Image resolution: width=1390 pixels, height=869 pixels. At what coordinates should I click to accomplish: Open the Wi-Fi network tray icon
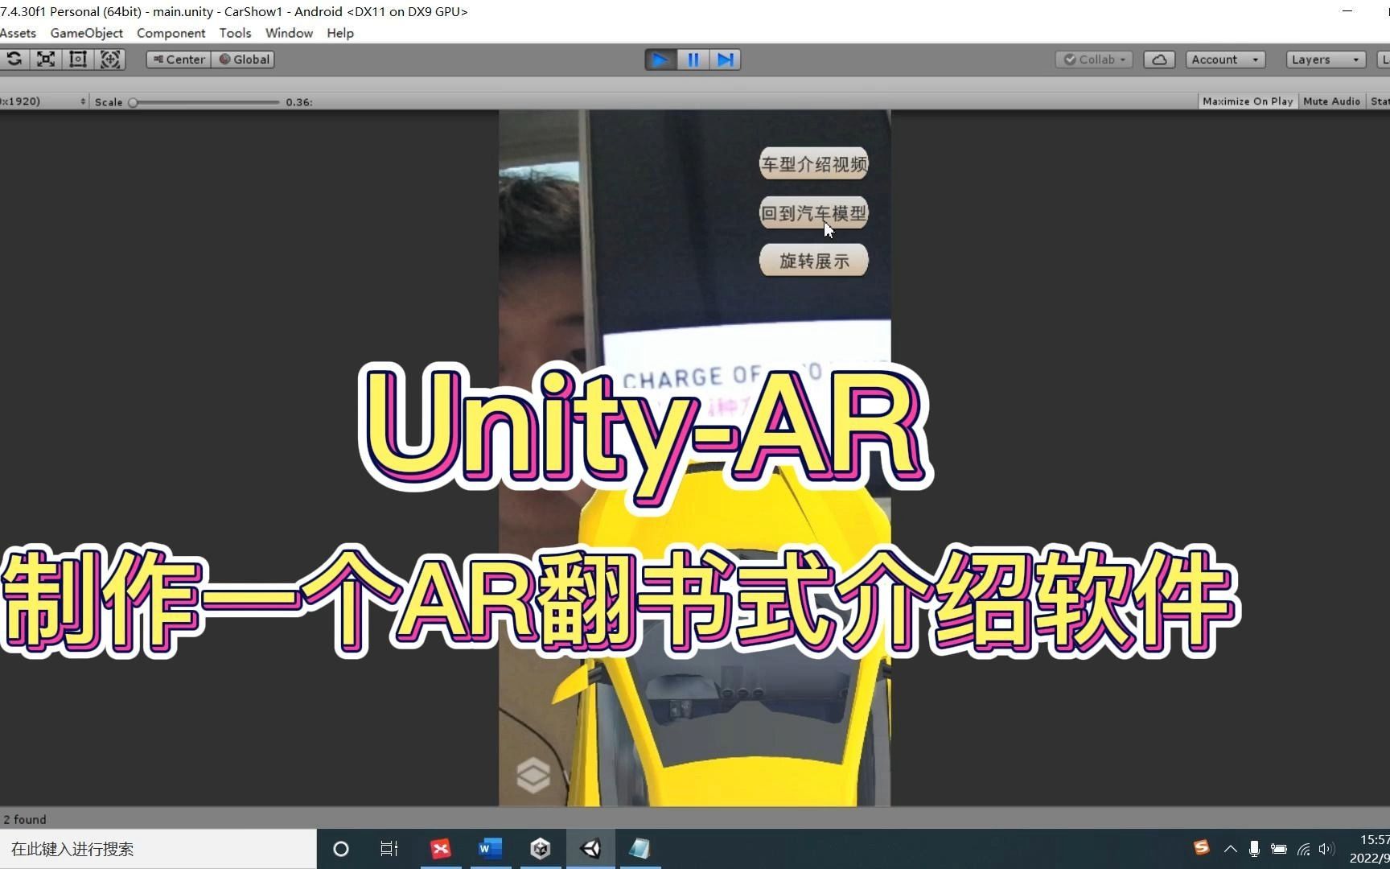1304,849
